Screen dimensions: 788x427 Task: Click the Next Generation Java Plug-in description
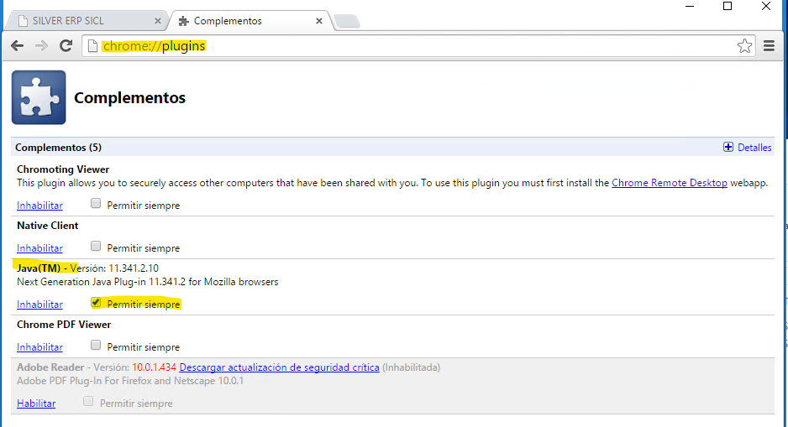[x=148, y=282]
